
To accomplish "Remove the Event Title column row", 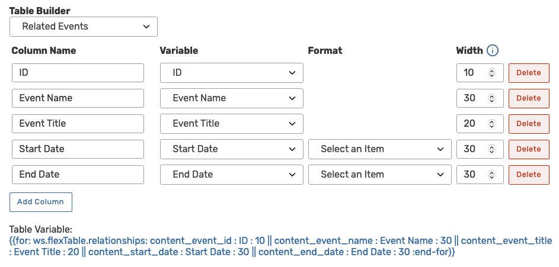I will tap(529, 124).
